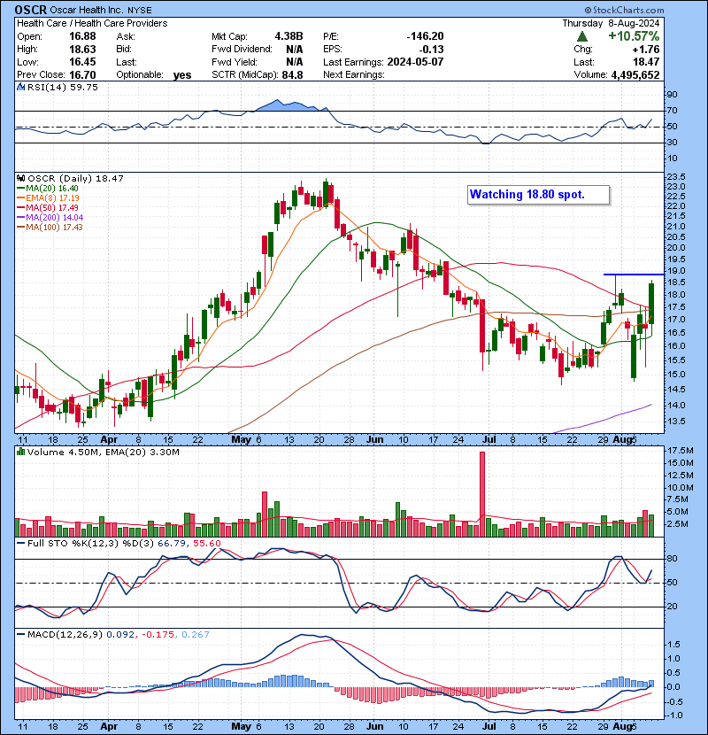The width and height of the screenshot is (708, 735).
Task: Click the Optionable value yes
Action: pos(182,75)
